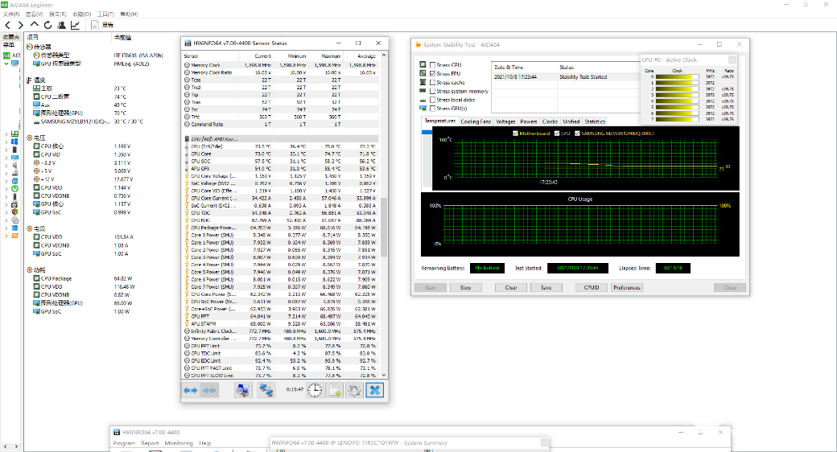The width and height of the screenshot is (837, 452).
Task: Switch to the Statistics tab
Action: click(x=595, y=121)
